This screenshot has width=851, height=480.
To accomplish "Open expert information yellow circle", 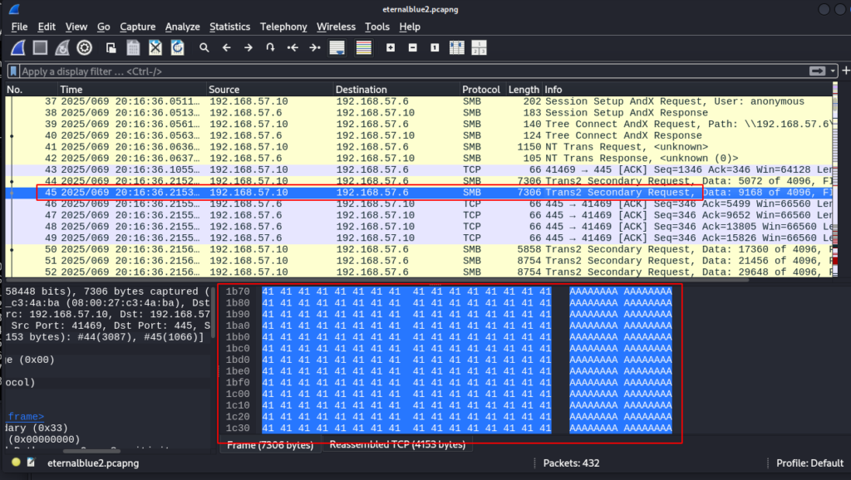I will pyautogui.click(x=17, y=463).
